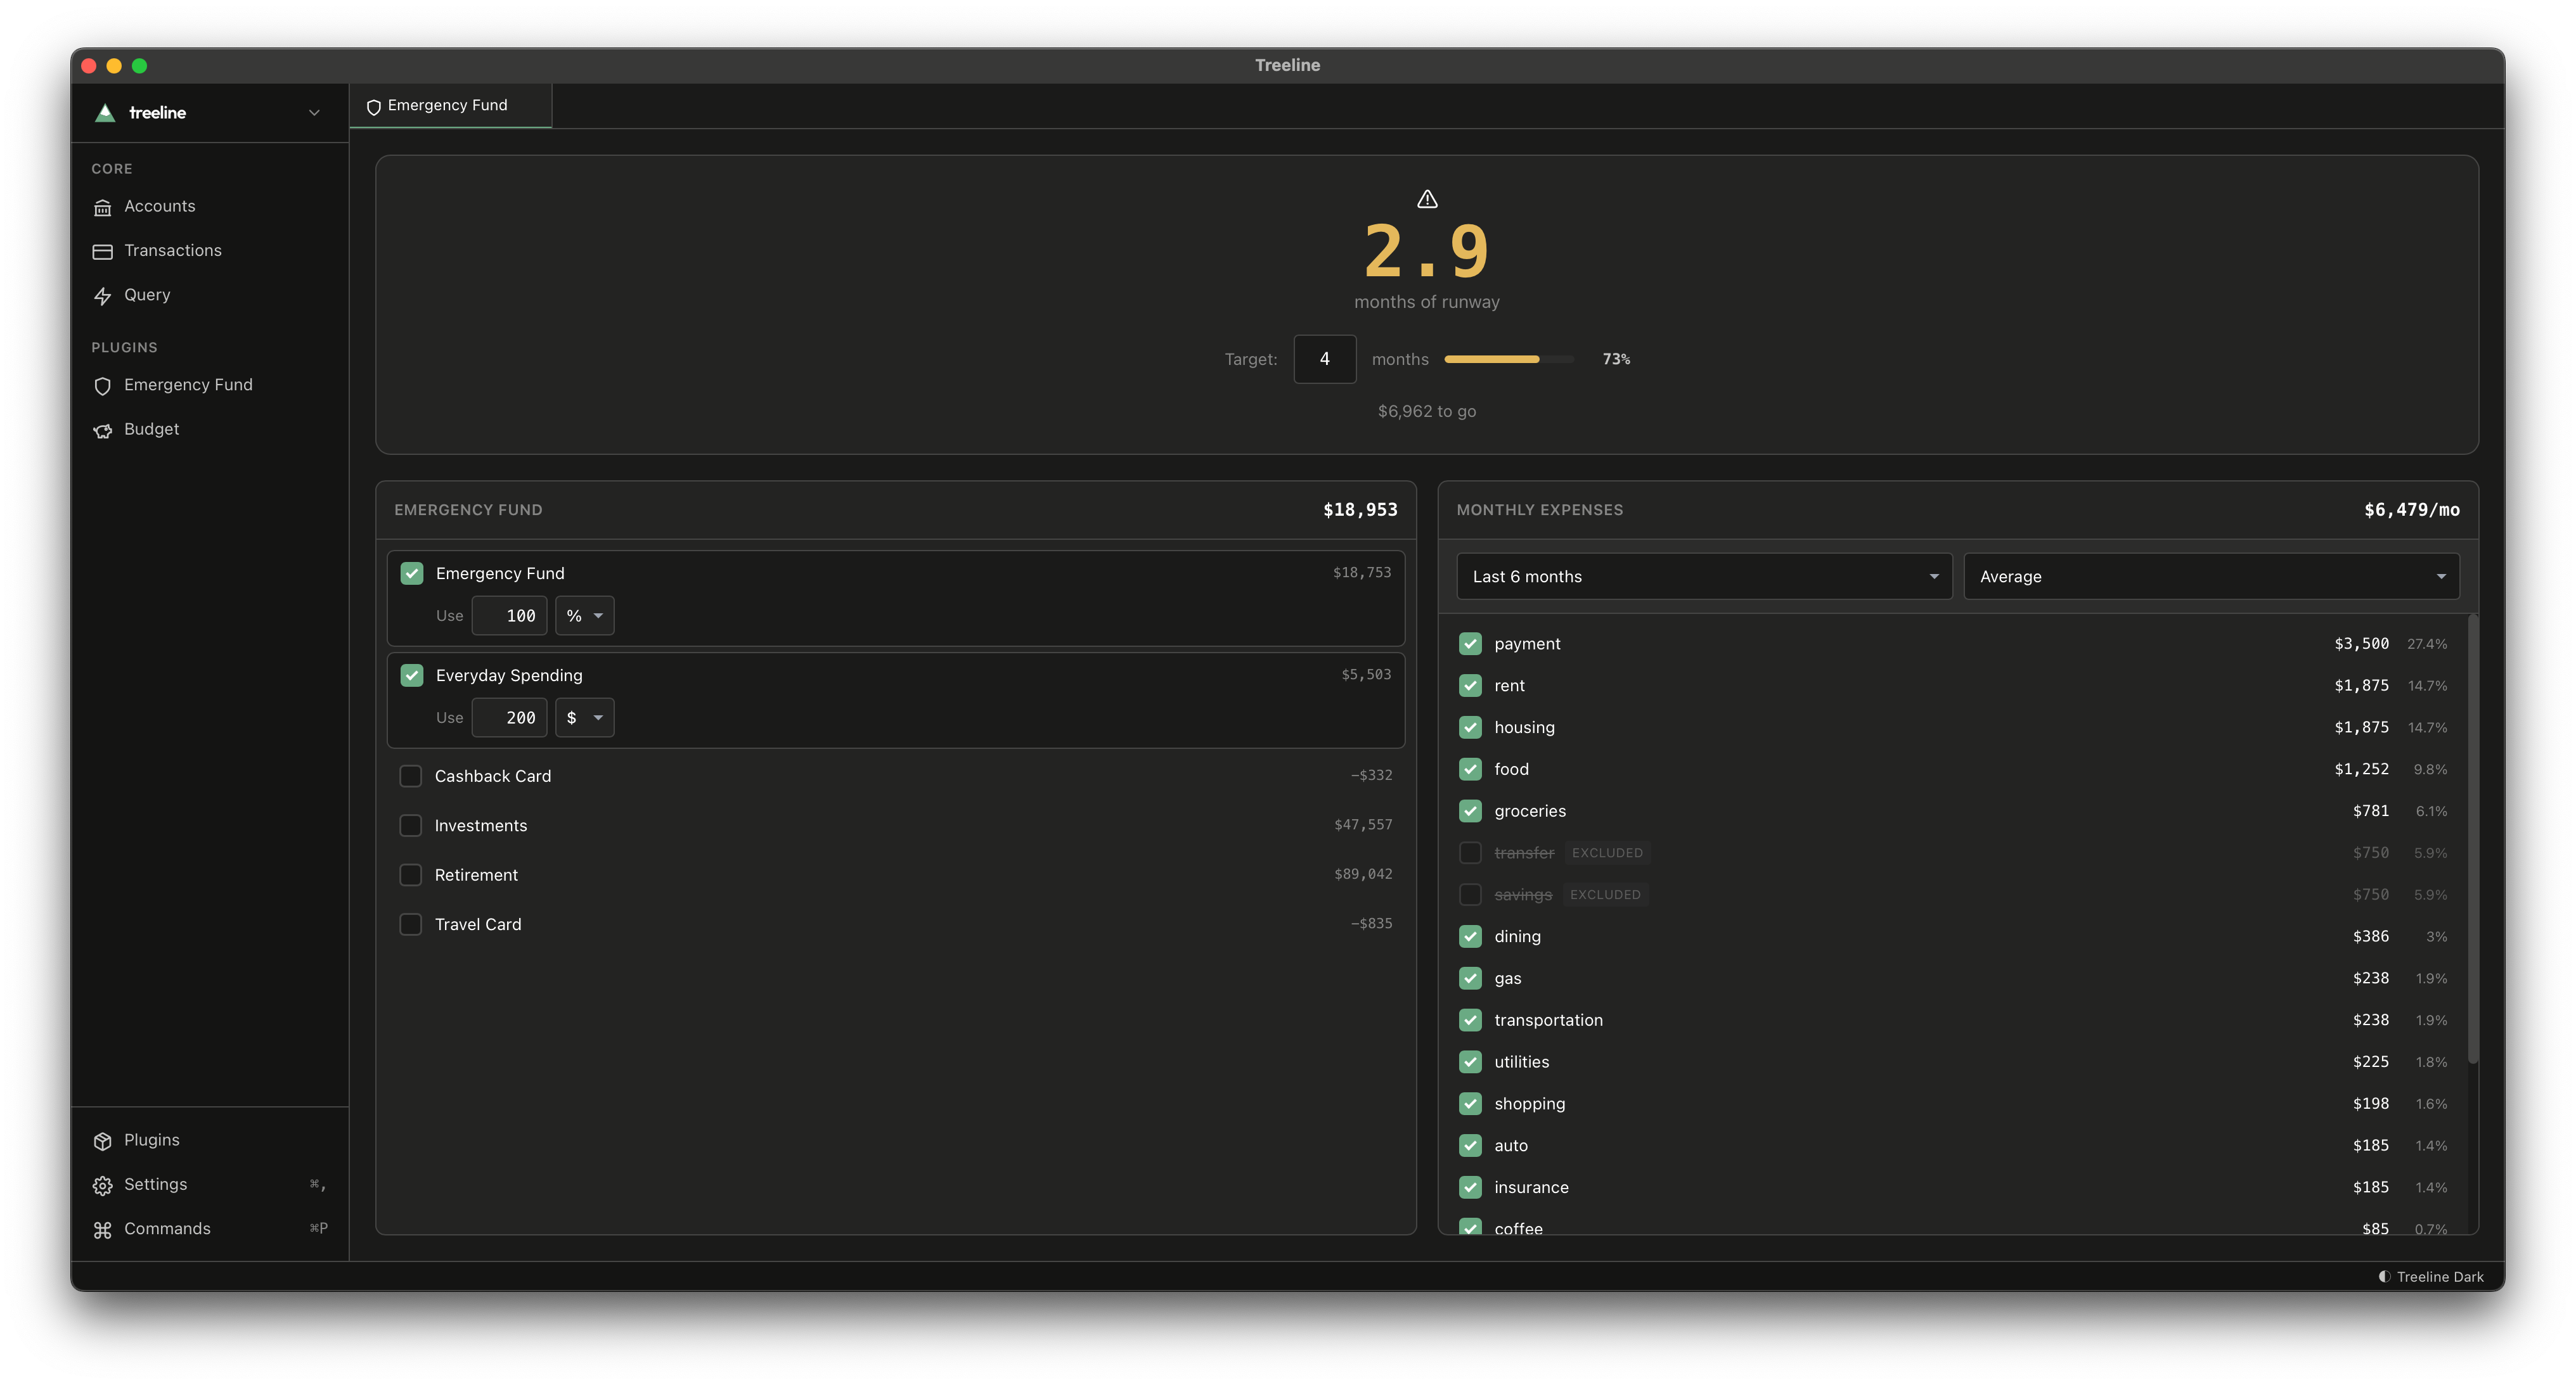Open Commands with the command icon
2576x1385 pixels.
[x=103, y=1228]
